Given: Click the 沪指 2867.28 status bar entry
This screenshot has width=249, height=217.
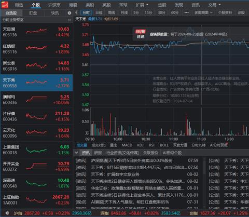Looking at the screenshot, I should [53, 213].
